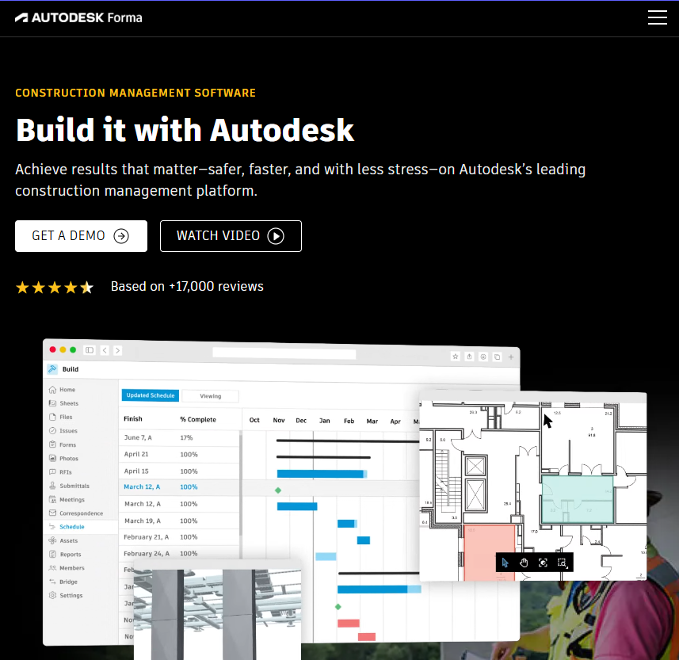Click the Issues icon in sidebar
This screenshot has height=660, width=679.
coord(52,430)
